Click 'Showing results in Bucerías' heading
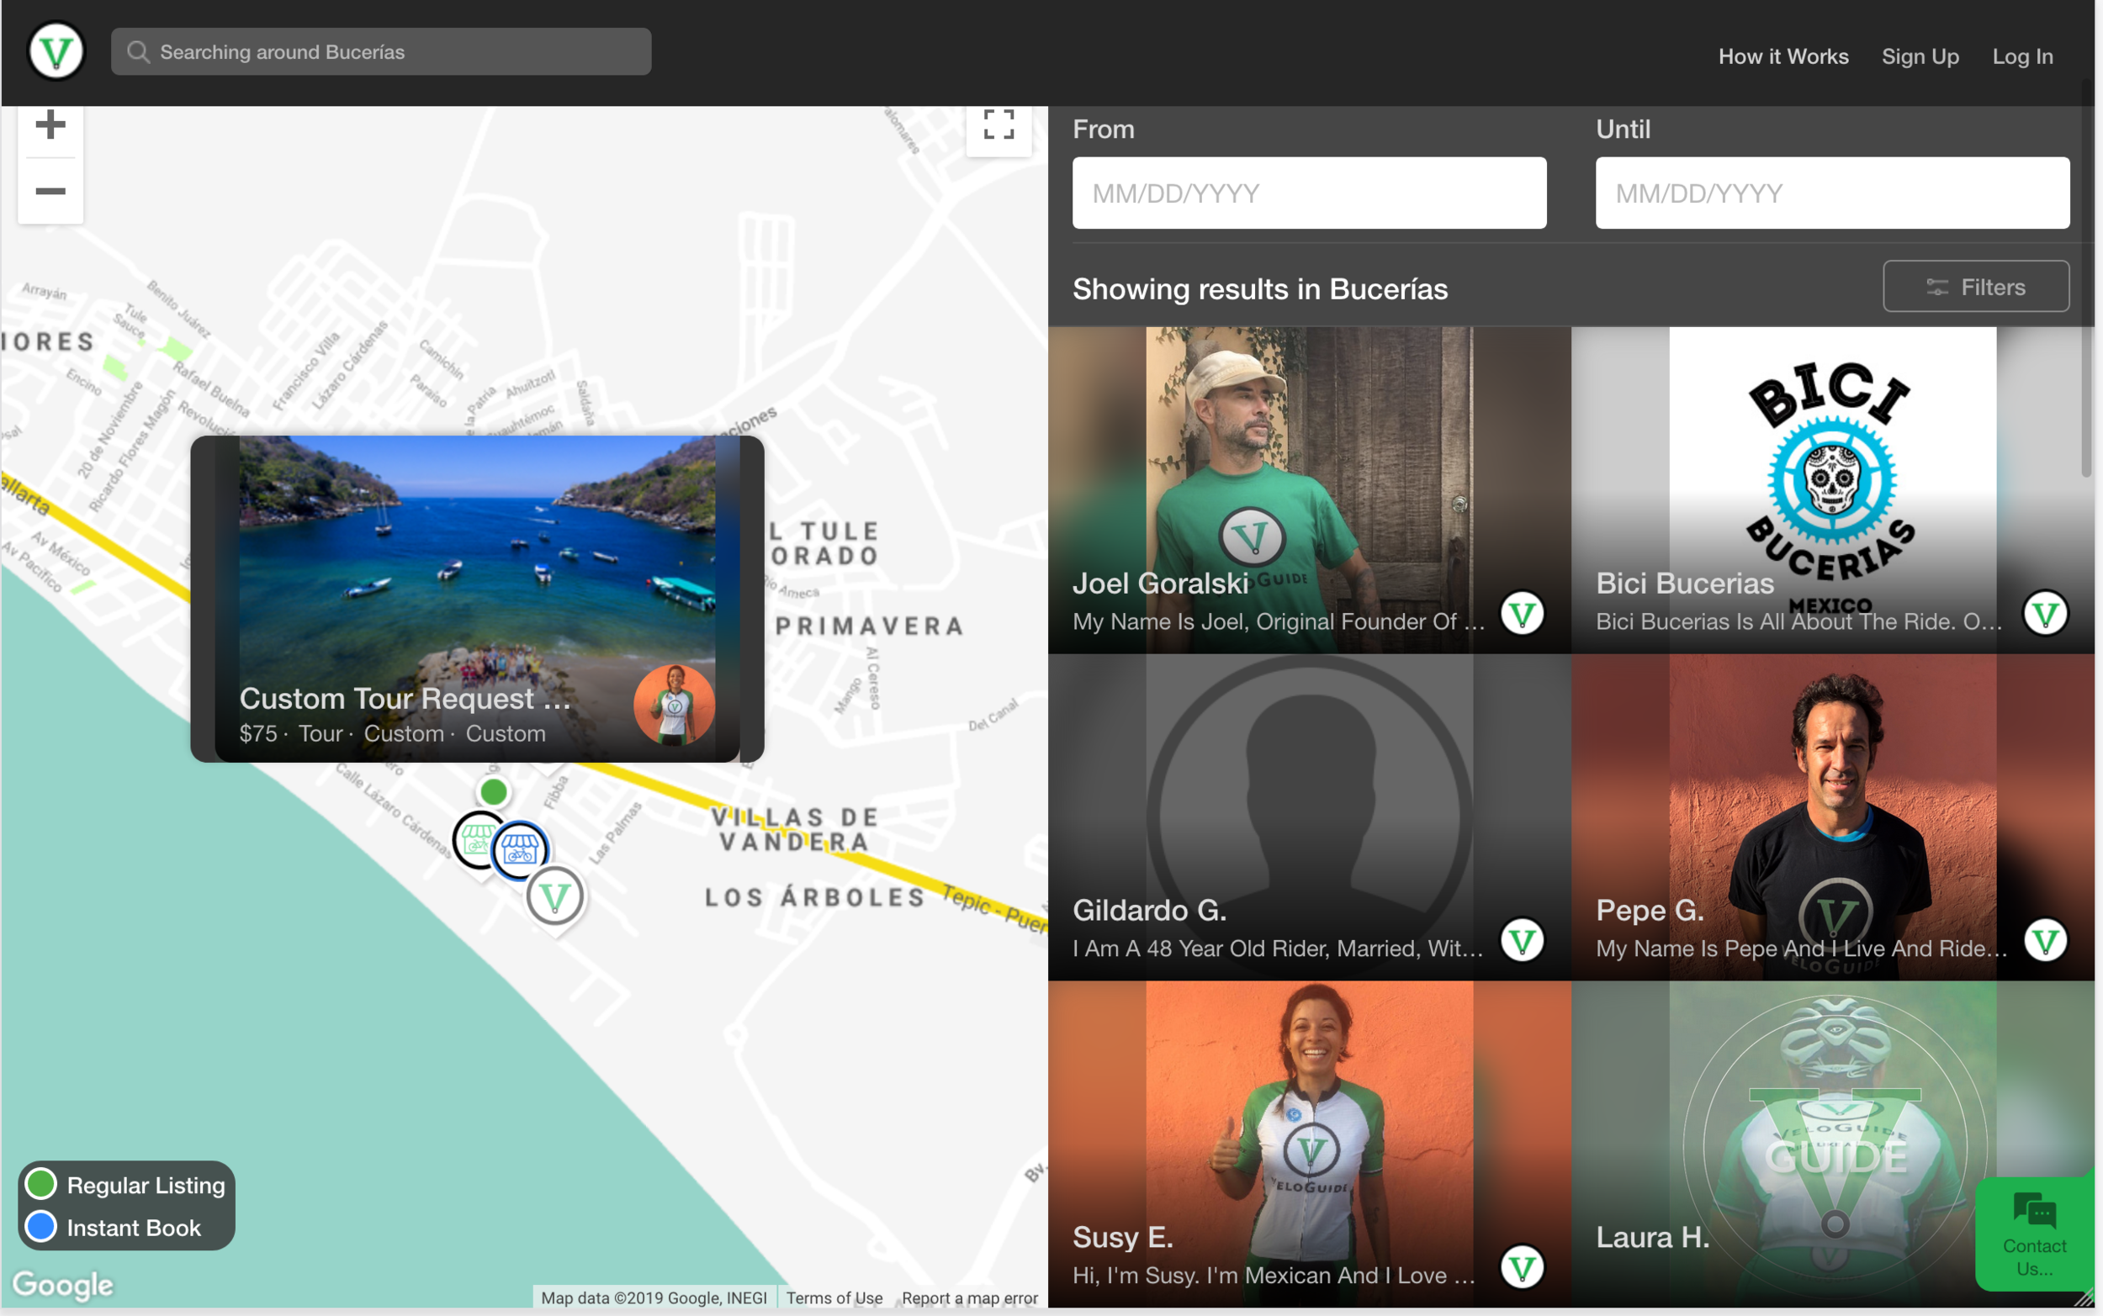The image size is (2103, 1316). [1259, 289]
